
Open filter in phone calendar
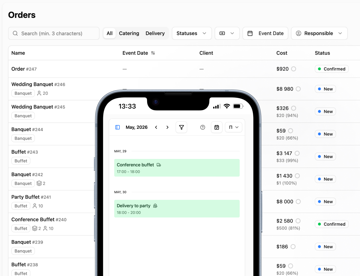coord(182,127)
